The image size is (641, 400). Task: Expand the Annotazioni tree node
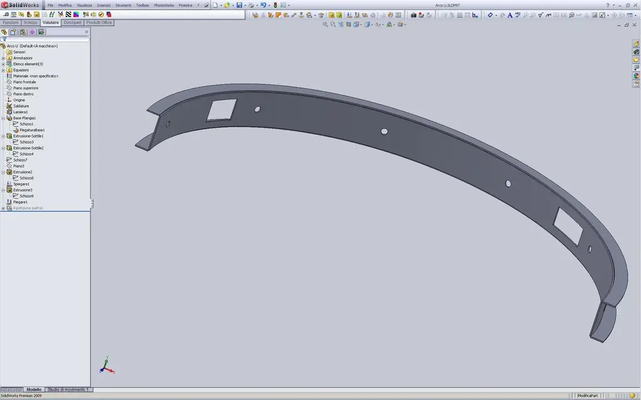pos(3,58)
